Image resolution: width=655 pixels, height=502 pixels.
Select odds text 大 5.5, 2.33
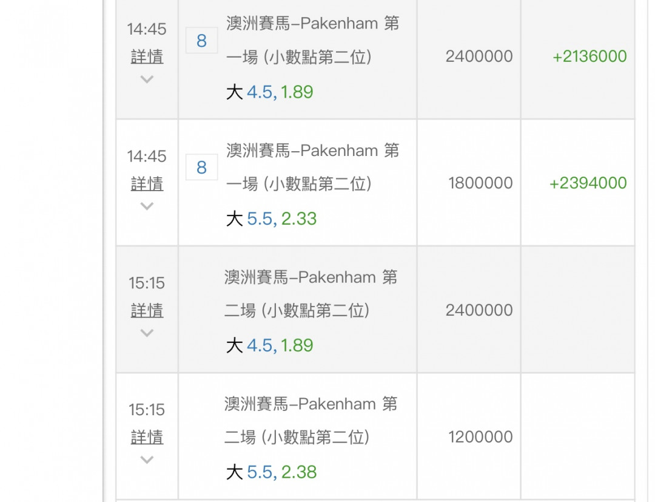point(271,219)
